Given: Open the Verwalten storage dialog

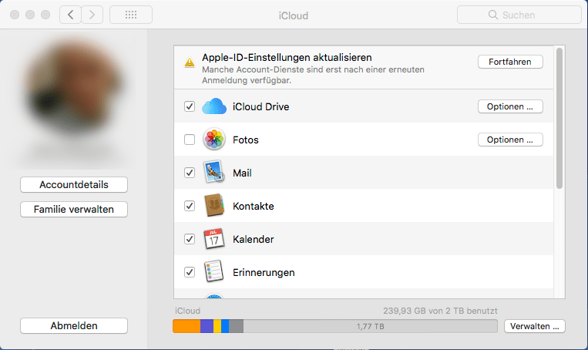Looking at the screenshot, I should tap(535, 326).
